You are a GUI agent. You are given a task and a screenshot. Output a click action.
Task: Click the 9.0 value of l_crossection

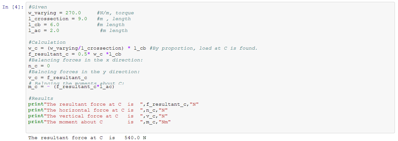click(82, 19)
